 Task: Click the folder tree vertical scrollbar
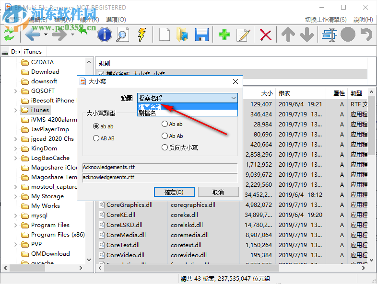(89, 161)
